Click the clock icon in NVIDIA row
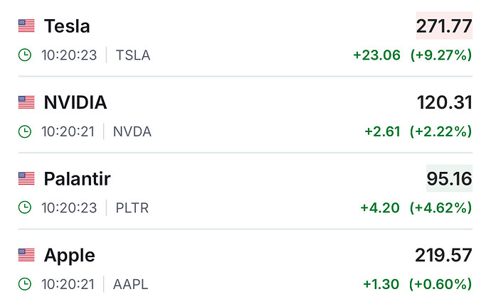This screenshot has height=304, width=491. (x=25, y=131)
